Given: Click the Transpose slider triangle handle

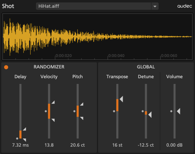Looking at the screenshot, I should [121, 99].
